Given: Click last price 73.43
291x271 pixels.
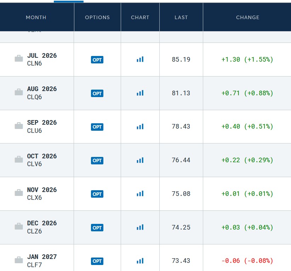Looking at the screenshot, I should [x=181, y=261].
